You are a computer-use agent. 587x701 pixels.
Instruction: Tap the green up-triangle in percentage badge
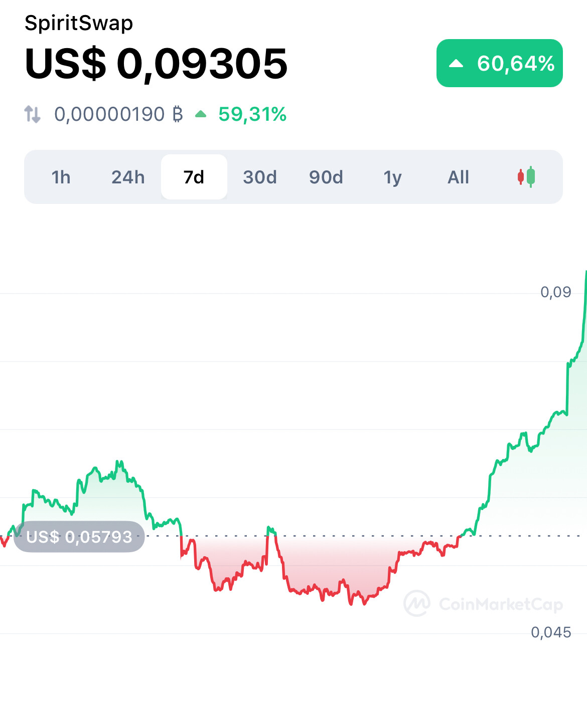[x=456, y=63]
